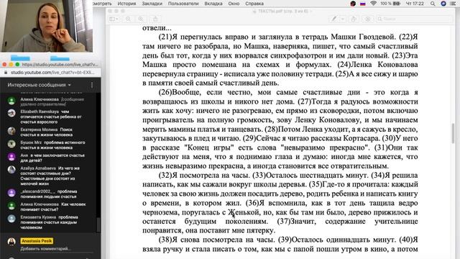Viewport: 460px width, 259px height.
Task: Open the Вкладка menu
Action: [x=213, y=4]
